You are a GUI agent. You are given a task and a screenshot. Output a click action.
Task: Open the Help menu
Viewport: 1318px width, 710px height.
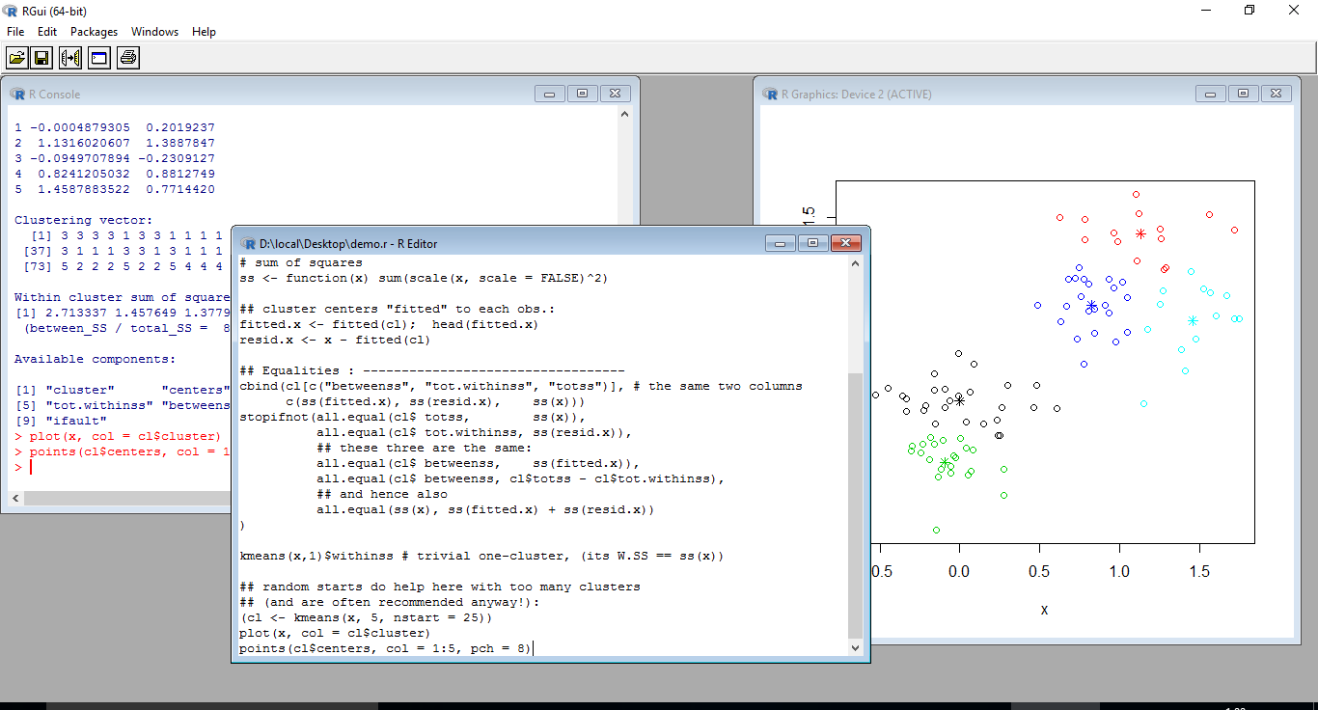204,32
